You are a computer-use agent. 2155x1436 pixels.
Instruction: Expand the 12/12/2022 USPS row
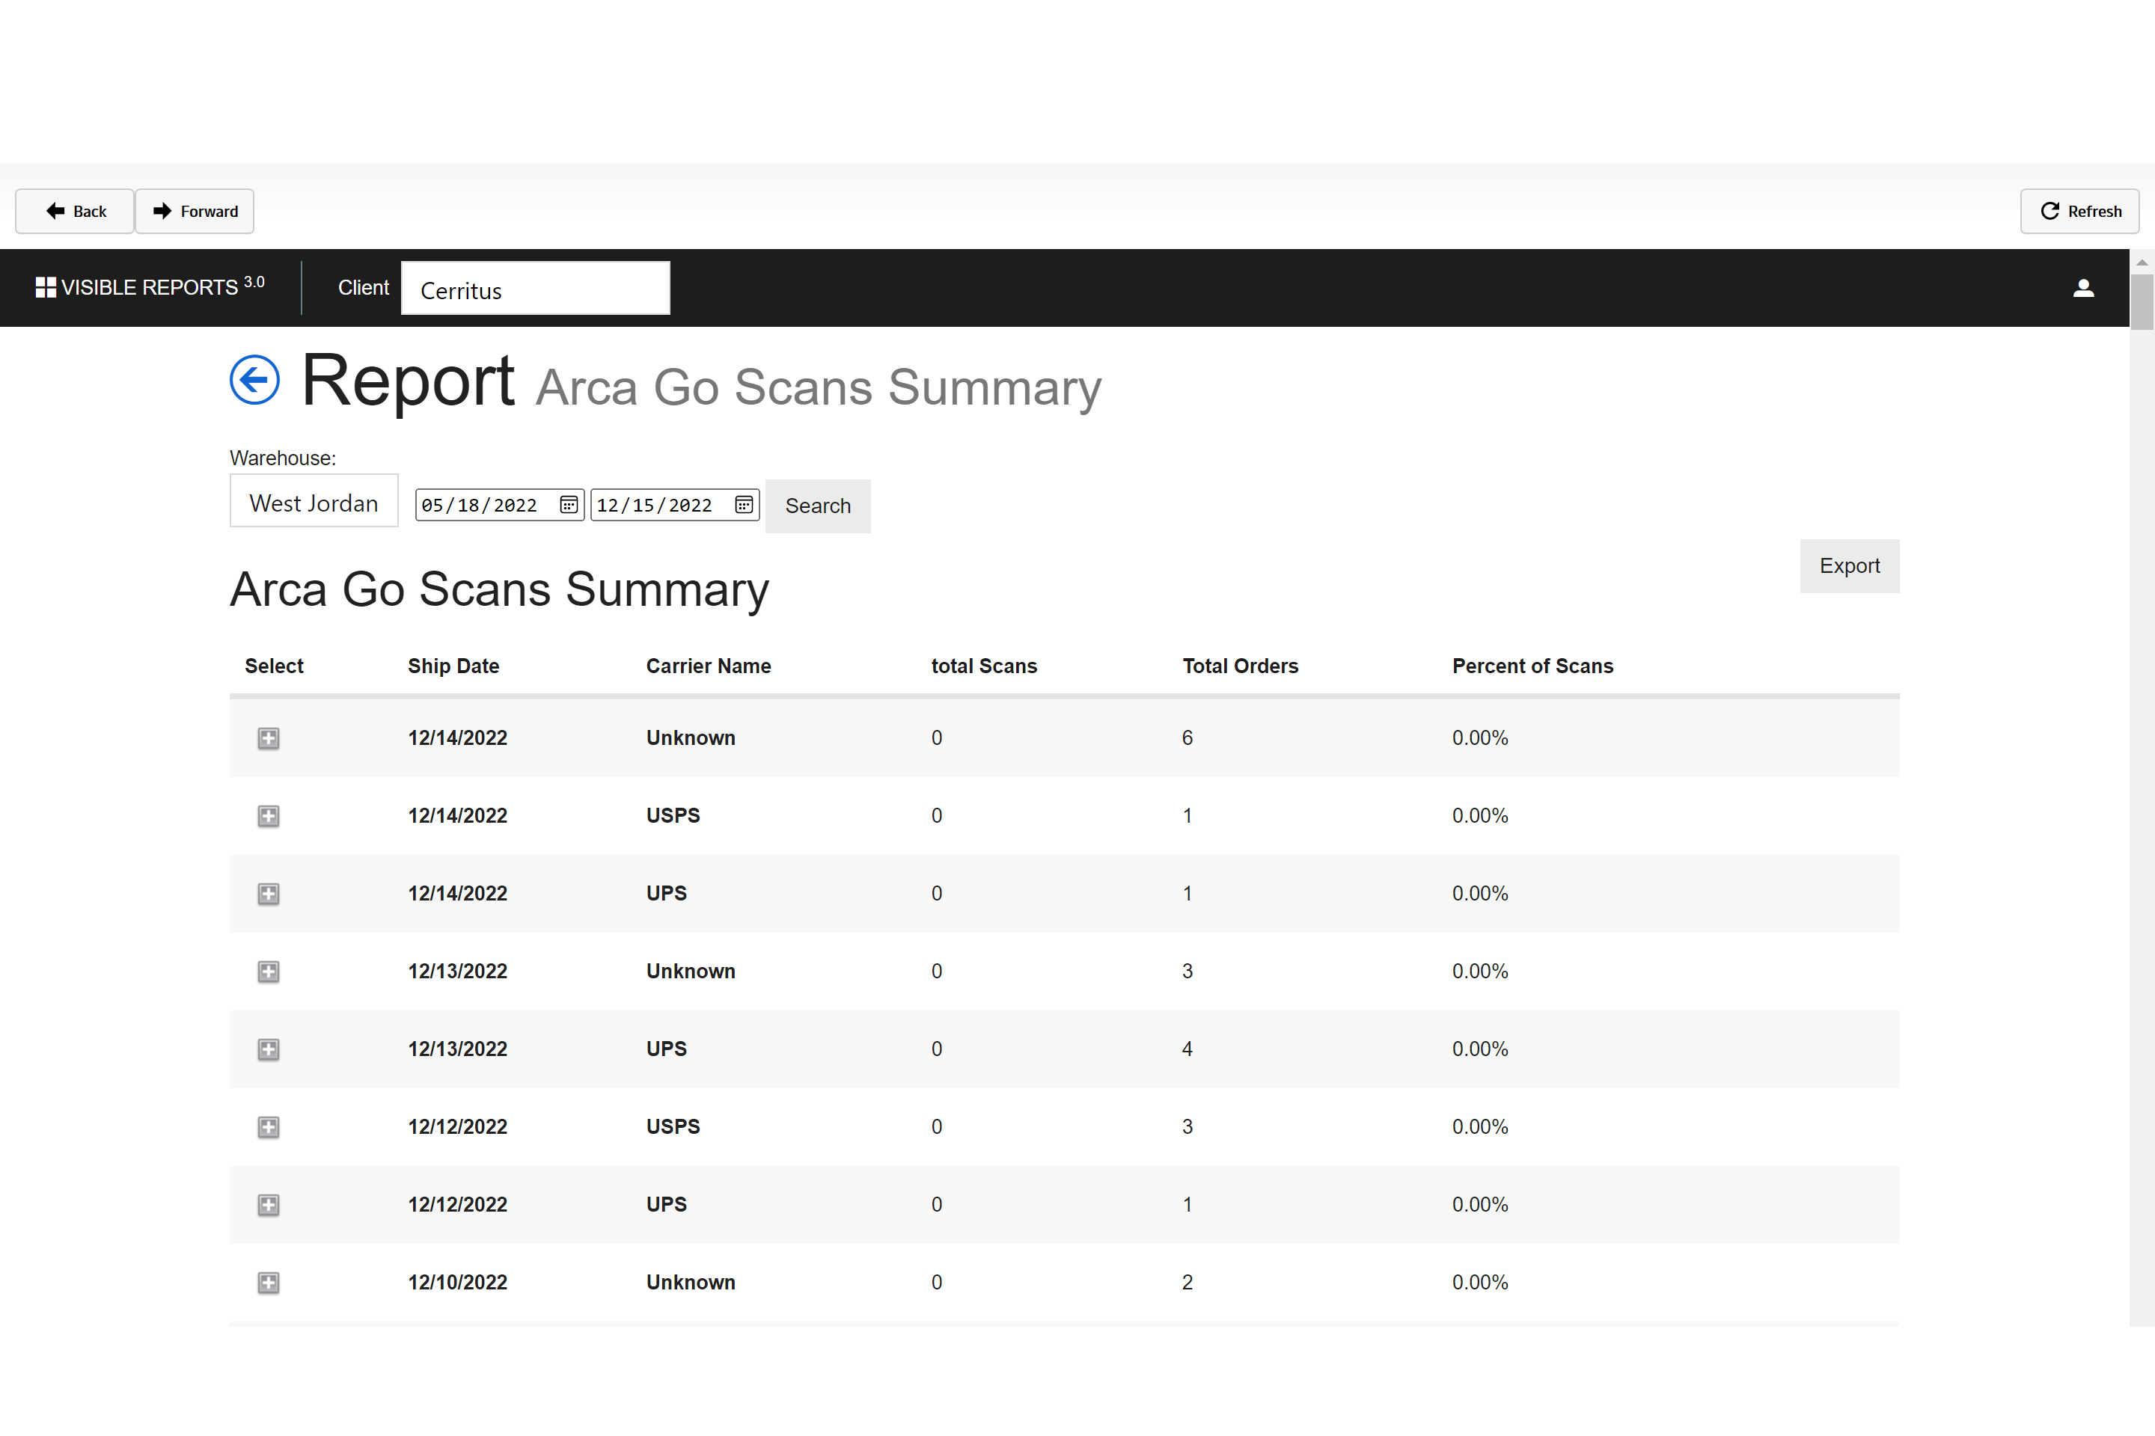(x=269, y=1127)
